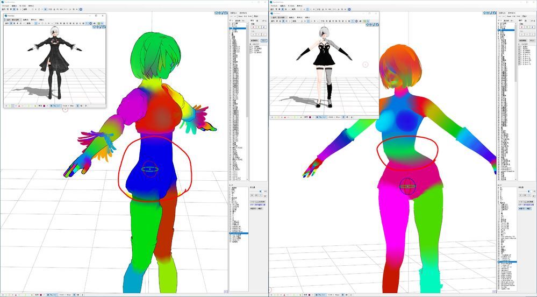
Task: Click Reset button in left TransformView side panel
Action: coord(241,16)
